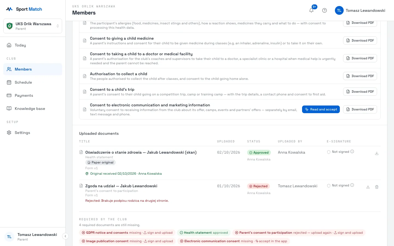
Task: Click Read and accept for electronic communication consent
Action: 321,109
